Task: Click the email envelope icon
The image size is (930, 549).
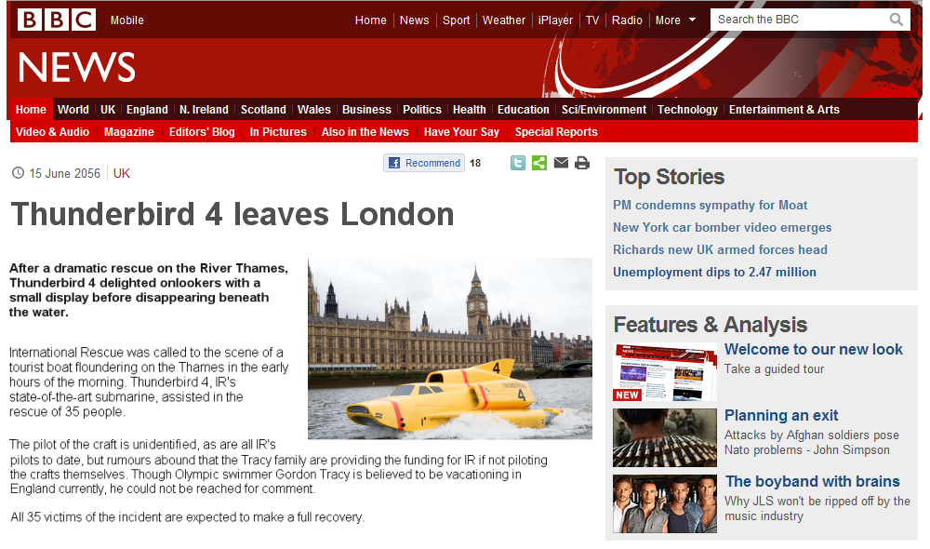Action: tap(561, 162)
